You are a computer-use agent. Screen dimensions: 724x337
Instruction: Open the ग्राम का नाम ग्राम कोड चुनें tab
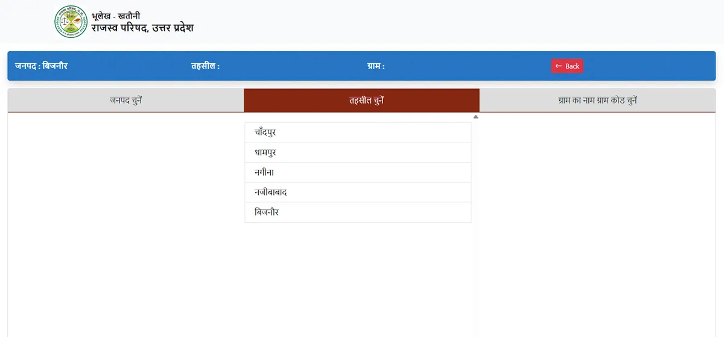[x=597, y=100]
